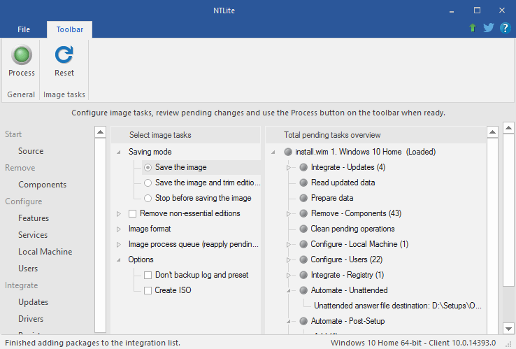
Task: Go to Source page in sidebar
Action: [x=31, y=151]
